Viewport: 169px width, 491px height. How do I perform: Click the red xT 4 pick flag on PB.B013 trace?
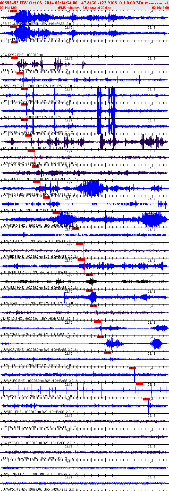[13, 11]
